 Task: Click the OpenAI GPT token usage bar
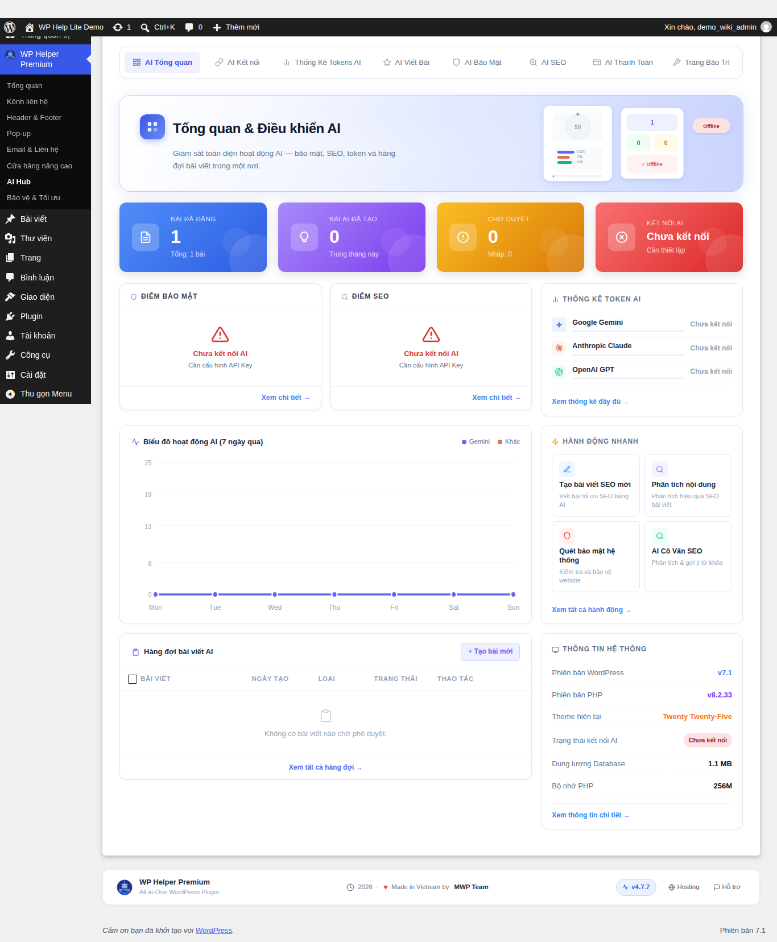pyautogui.click(x=629, y=378)
